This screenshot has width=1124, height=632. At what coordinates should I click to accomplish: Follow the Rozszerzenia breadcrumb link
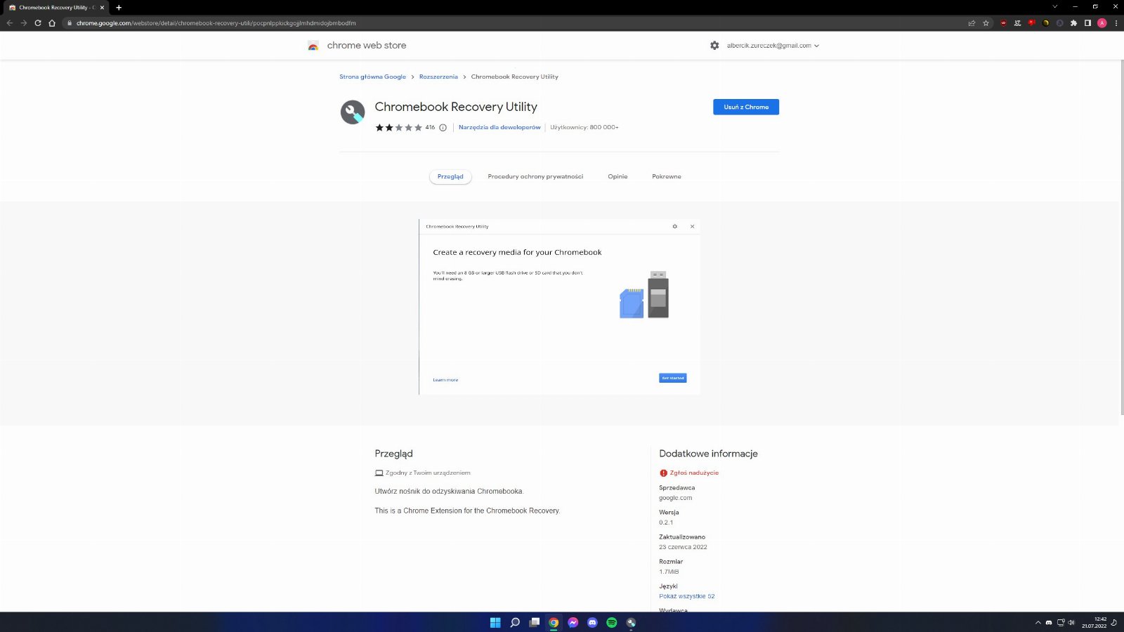pos(438,77)
